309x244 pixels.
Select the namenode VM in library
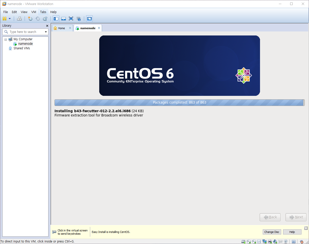[25, 44]
